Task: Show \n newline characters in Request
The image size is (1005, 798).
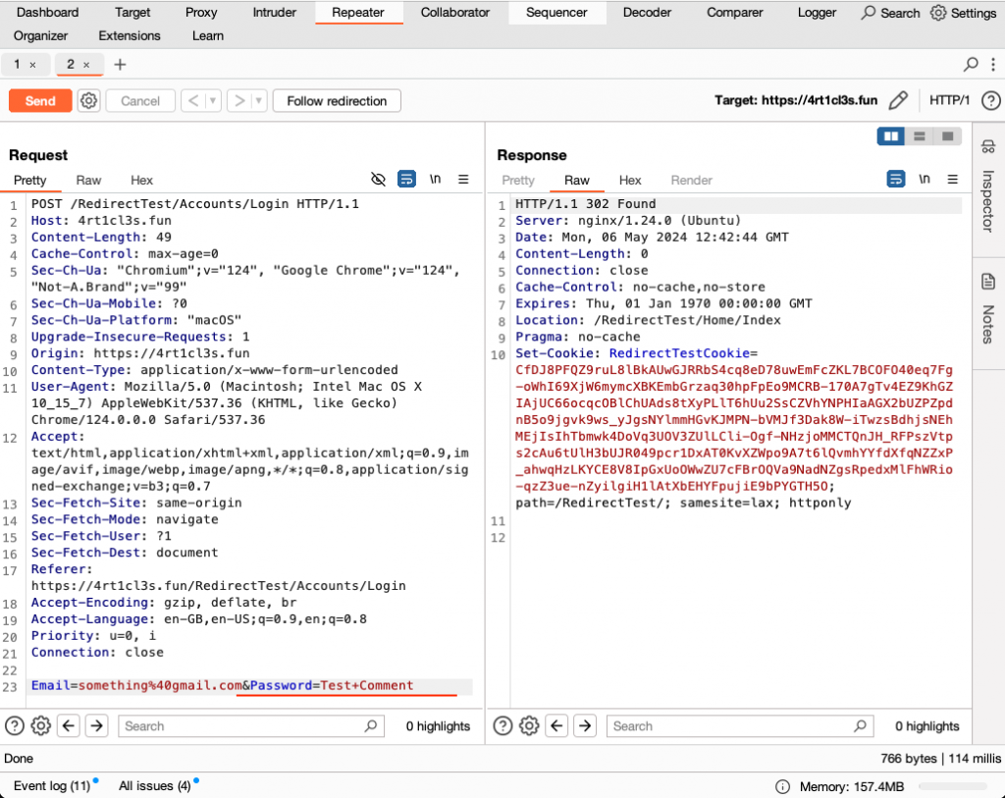Action: tap(435, 180)
